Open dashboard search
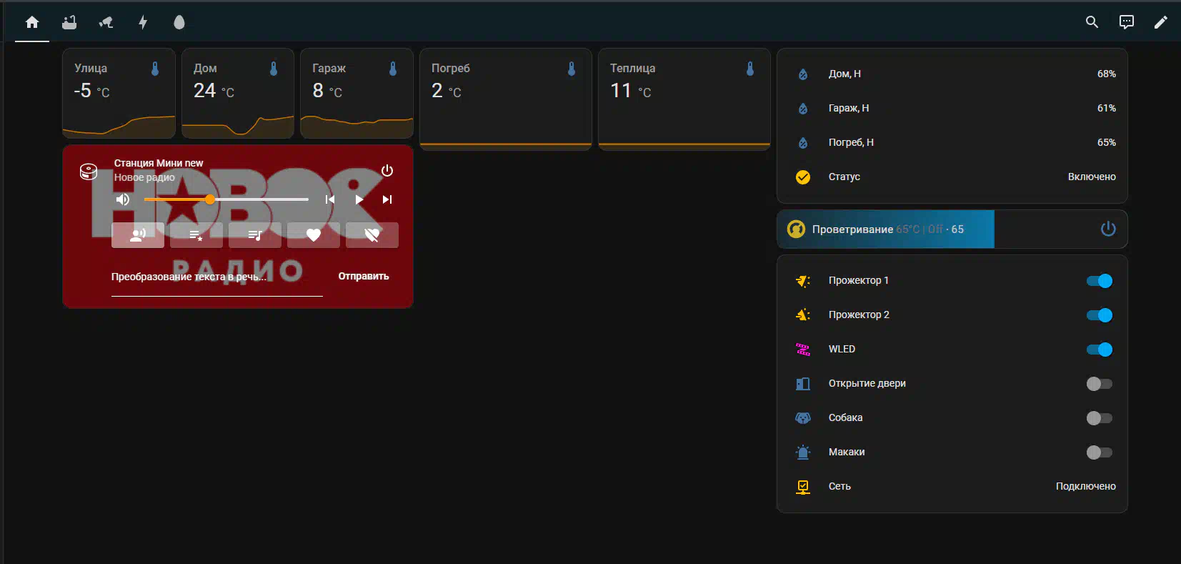This screenshot has height=564, width=1181. pos(1092,22)
